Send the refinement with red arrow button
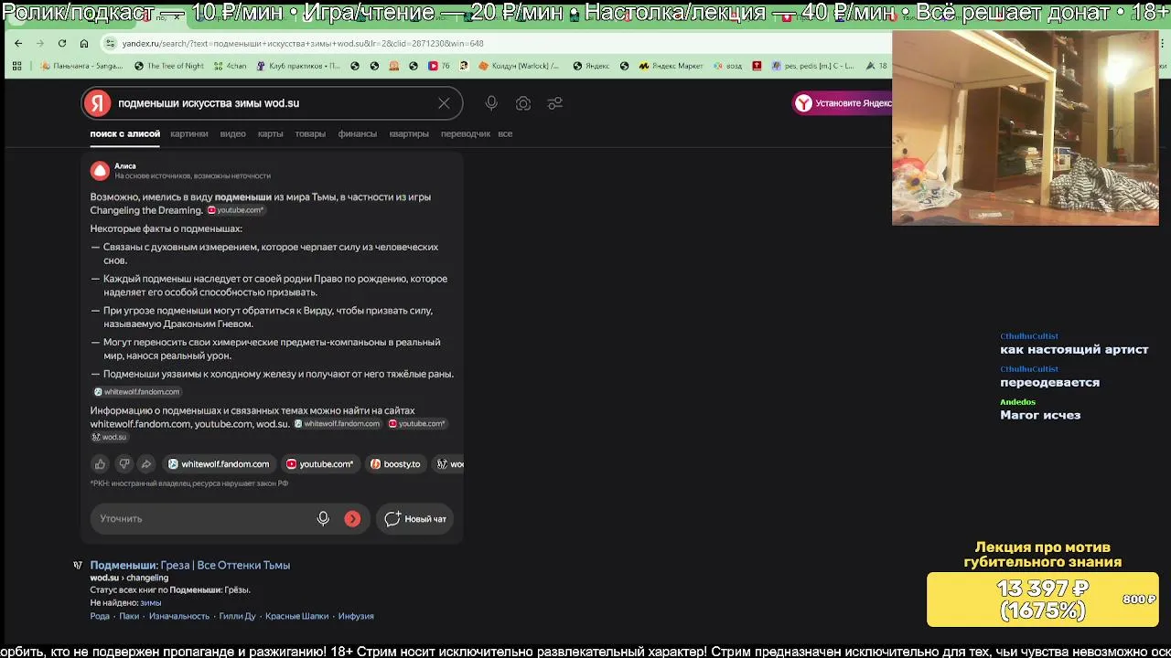Screen dimensions: 1171x658 [x=352, y=518]
